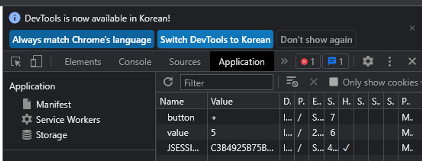Click the Don't show again button
The width and height of the screenshot is (422, 161).
pos(316,39)
